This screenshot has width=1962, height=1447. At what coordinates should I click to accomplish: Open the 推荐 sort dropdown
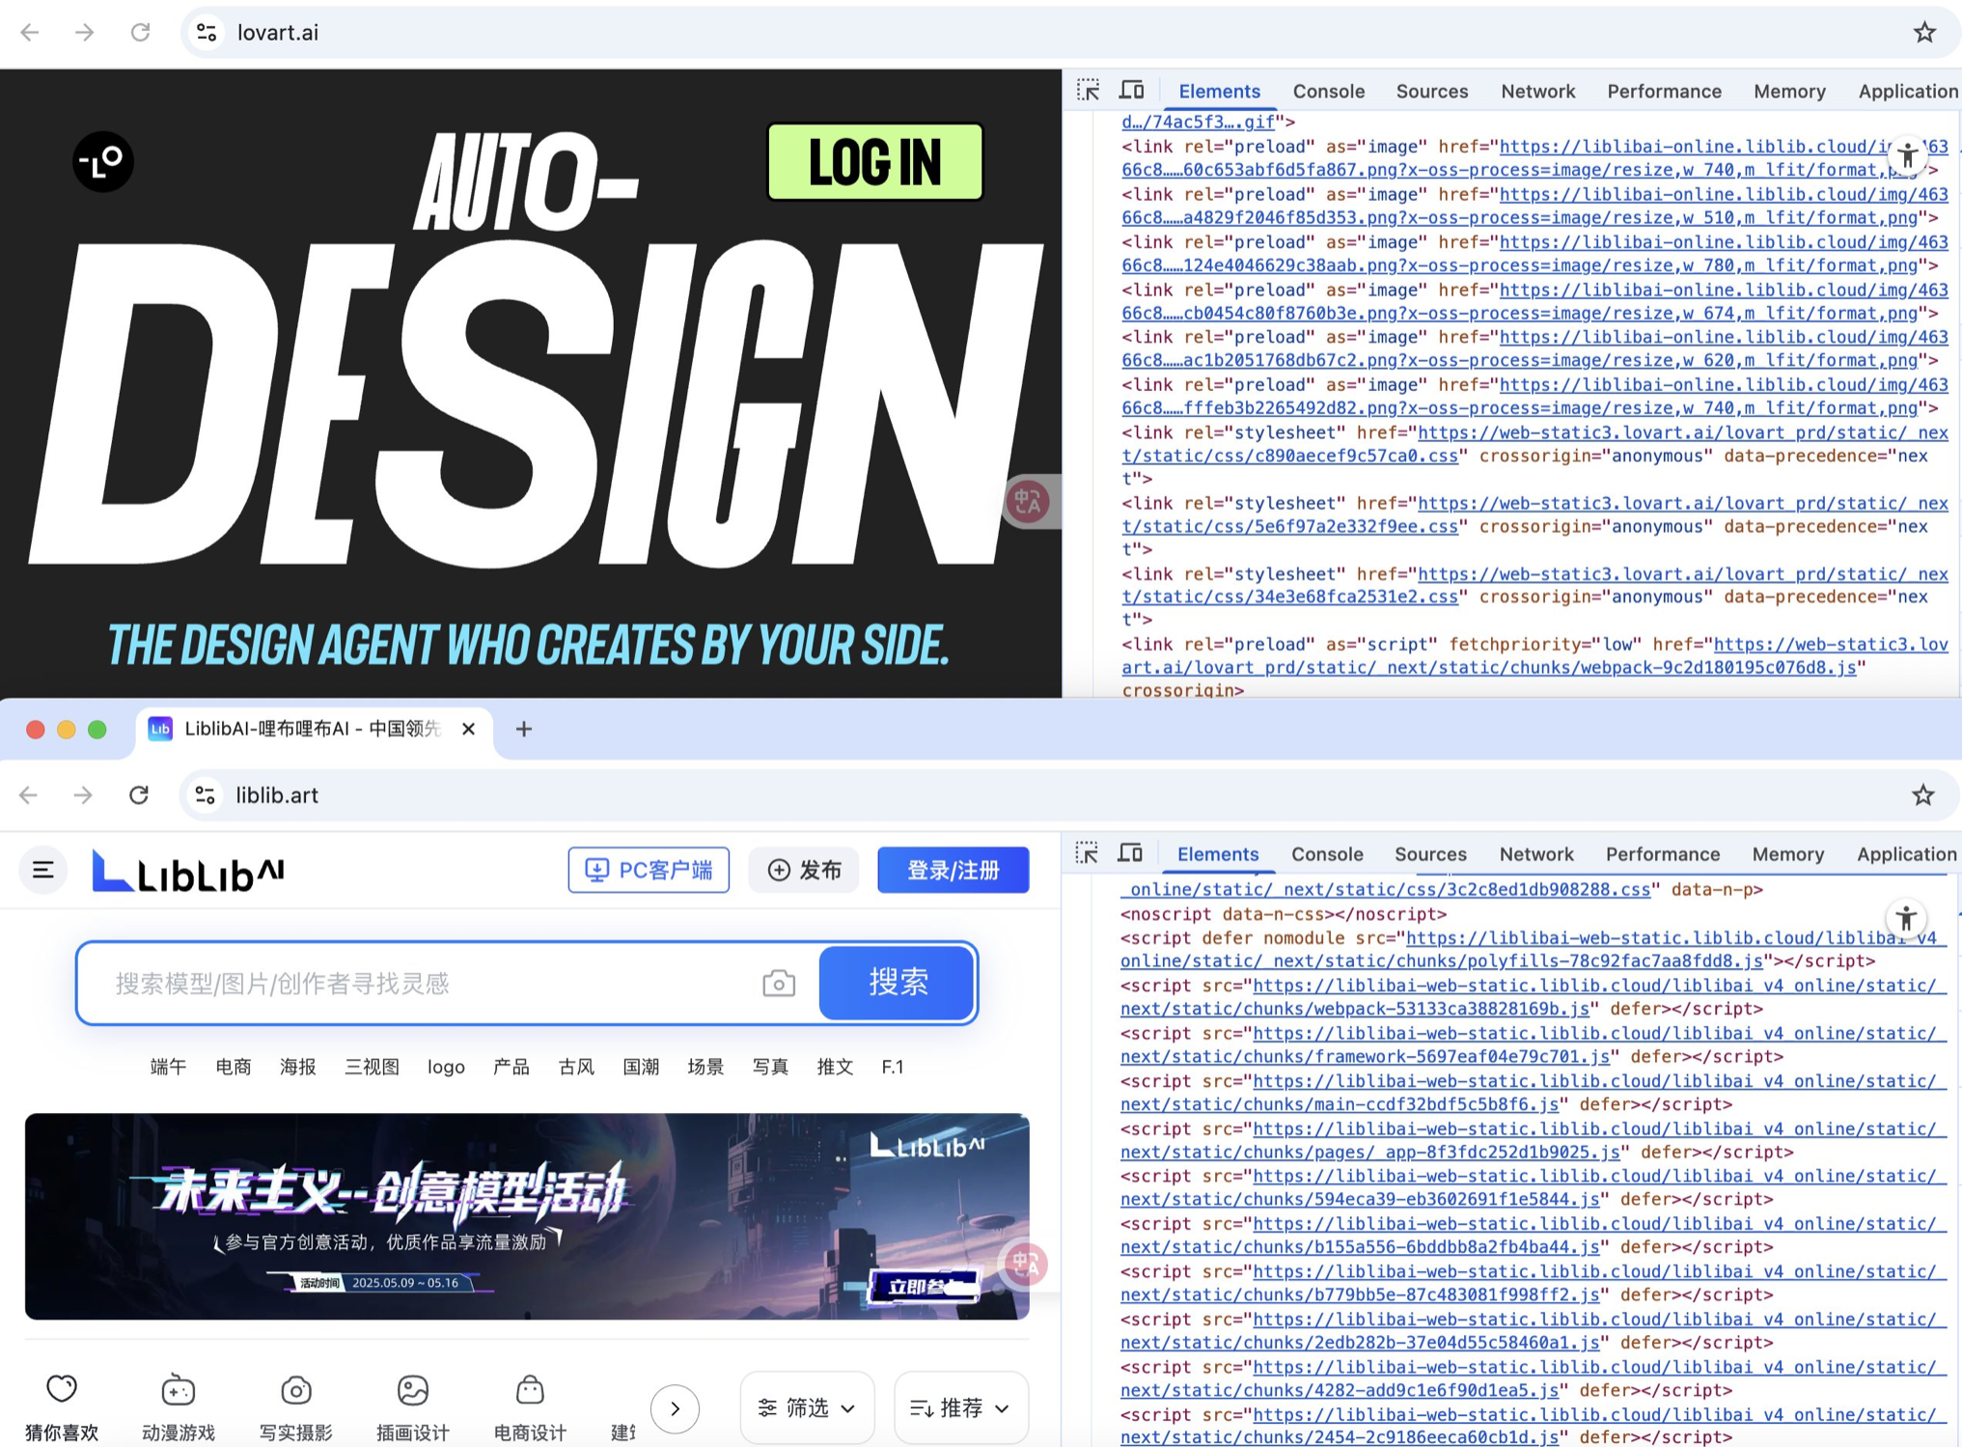(960, 1408)
